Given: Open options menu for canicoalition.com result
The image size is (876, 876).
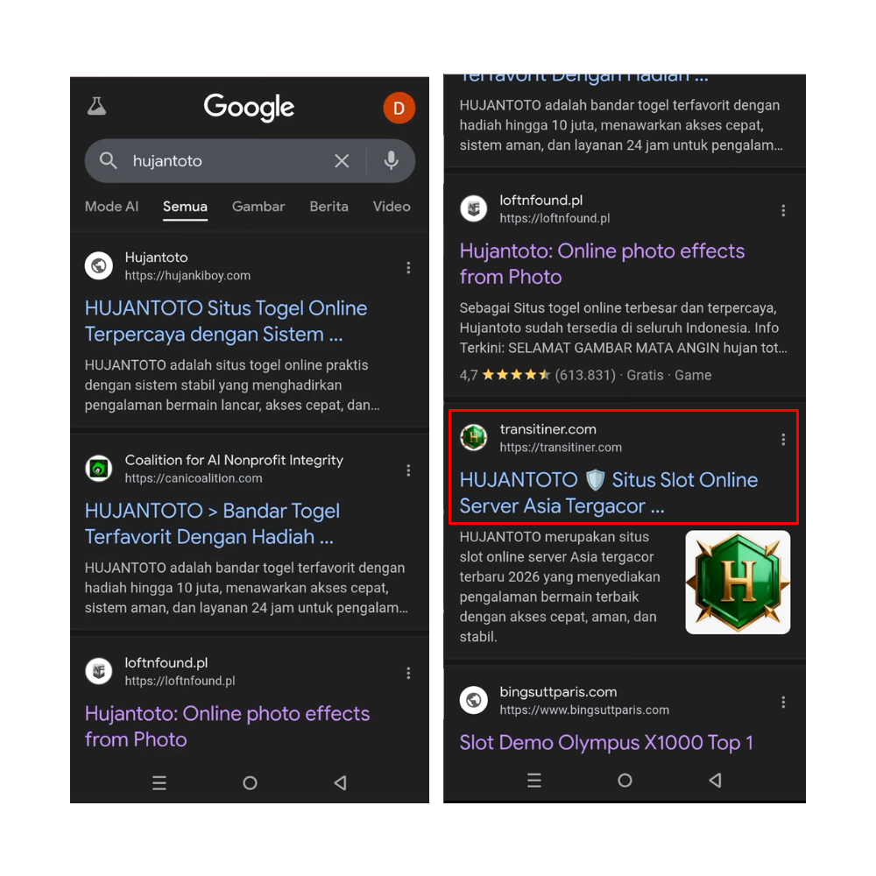Looking at the screenshot, I should 408,470.
